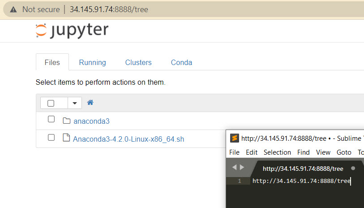
Task: Open the Conda tab
Action: pos(181,62)
